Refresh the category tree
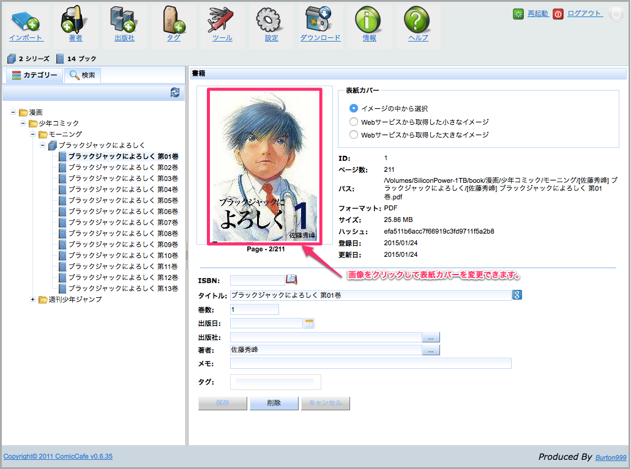This screenshot has width=631, height=469. [175, 92]
